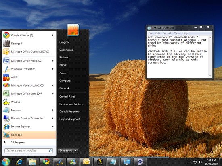Viewport: 222px width, 166px height.
Task: Open Notepad View menu
Action: click(x=177, y=33)
